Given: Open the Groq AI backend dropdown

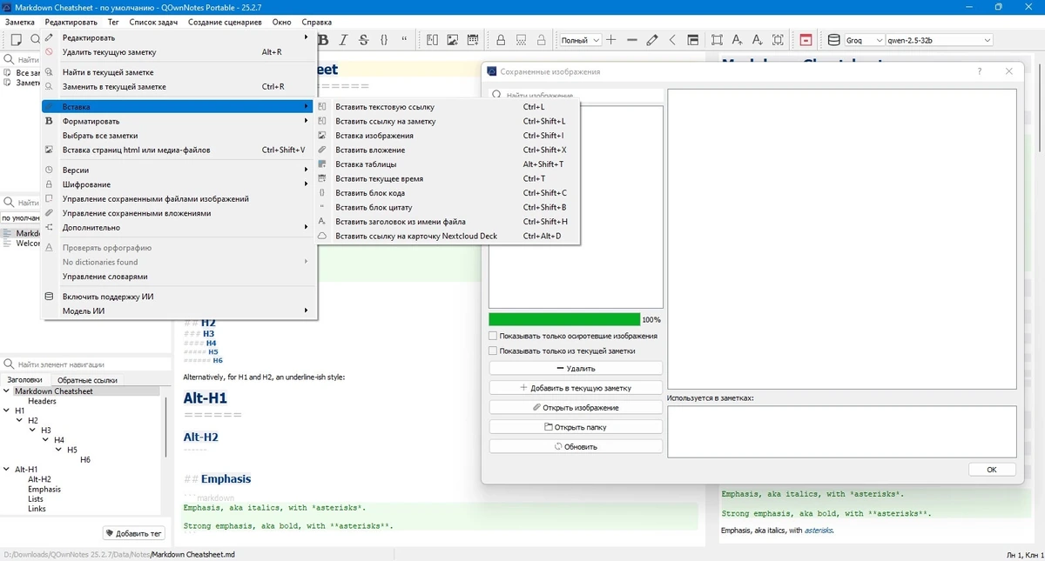Looking at the screenshot, I should (x=863, y=40).
